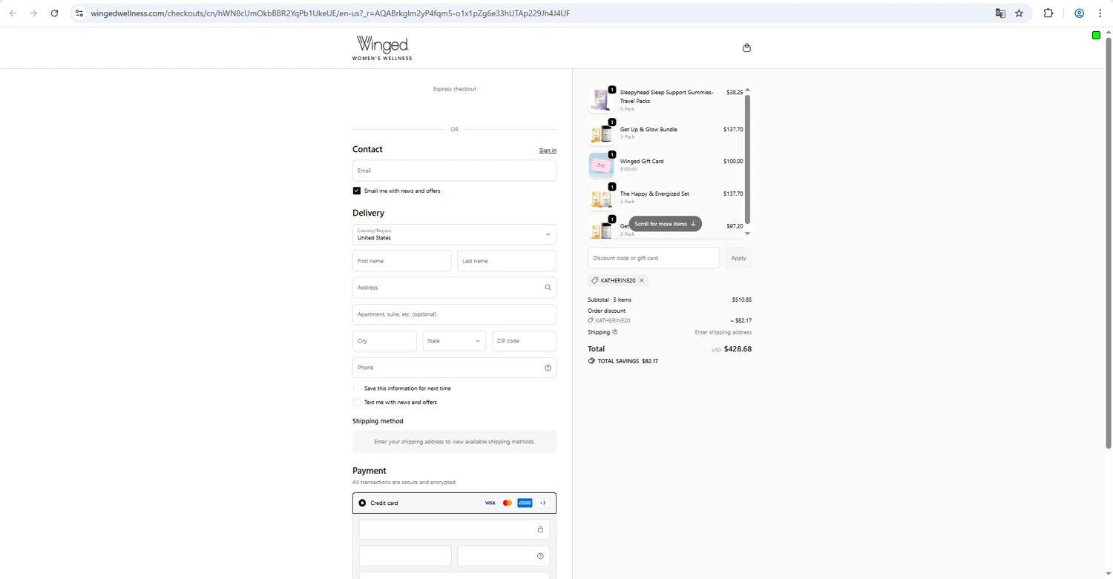Select the Credit card payment option
Screen dimensions: 1113x579
coord(362,503)
